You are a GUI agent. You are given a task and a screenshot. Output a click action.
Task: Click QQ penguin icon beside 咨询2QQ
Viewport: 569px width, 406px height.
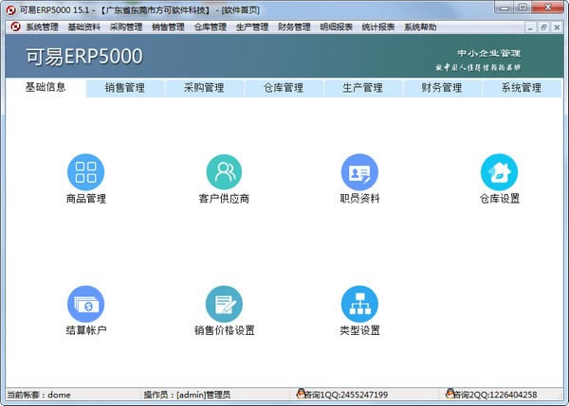[x=450, y=393]
